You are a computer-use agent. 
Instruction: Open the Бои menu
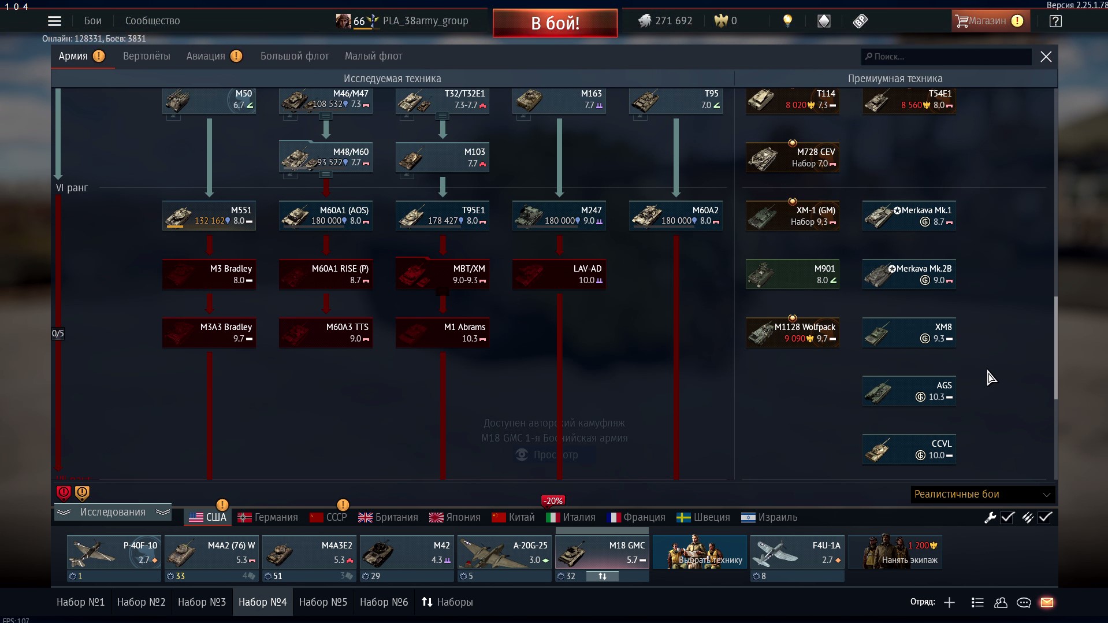(x=92, y=21)
